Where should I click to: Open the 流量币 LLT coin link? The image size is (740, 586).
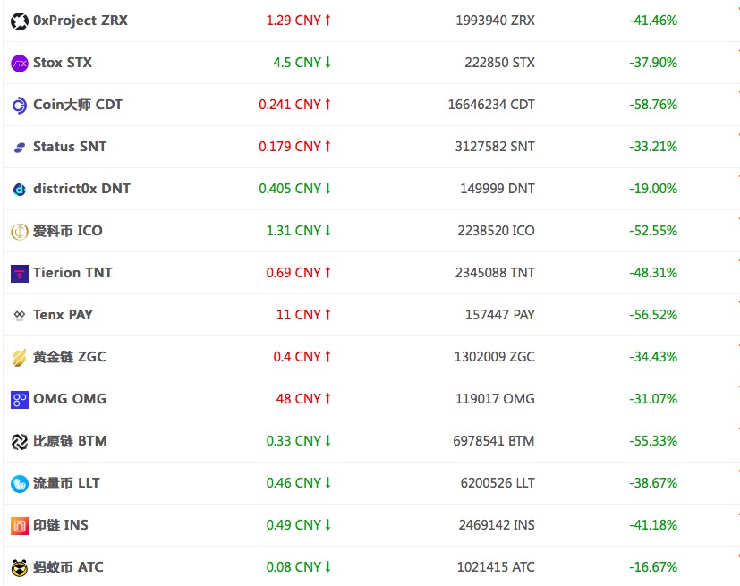point(66,483)
